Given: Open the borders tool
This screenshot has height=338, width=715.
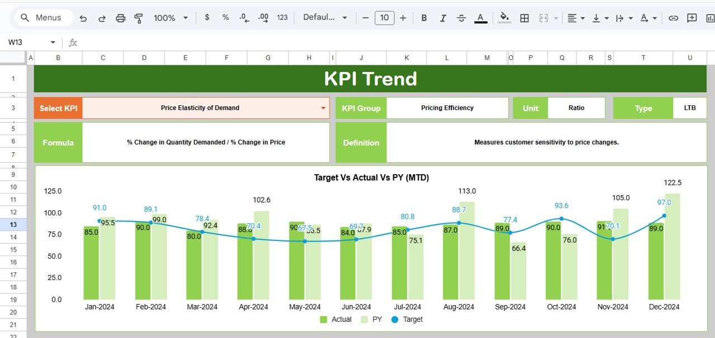Looking at the screenshot, I should (524, 18).
